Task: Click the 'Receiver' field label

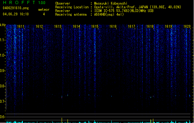Action: tap(63, 11)
